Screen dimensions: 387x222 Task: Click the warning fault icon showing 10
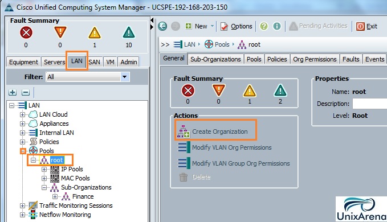[x=129, y=33]
